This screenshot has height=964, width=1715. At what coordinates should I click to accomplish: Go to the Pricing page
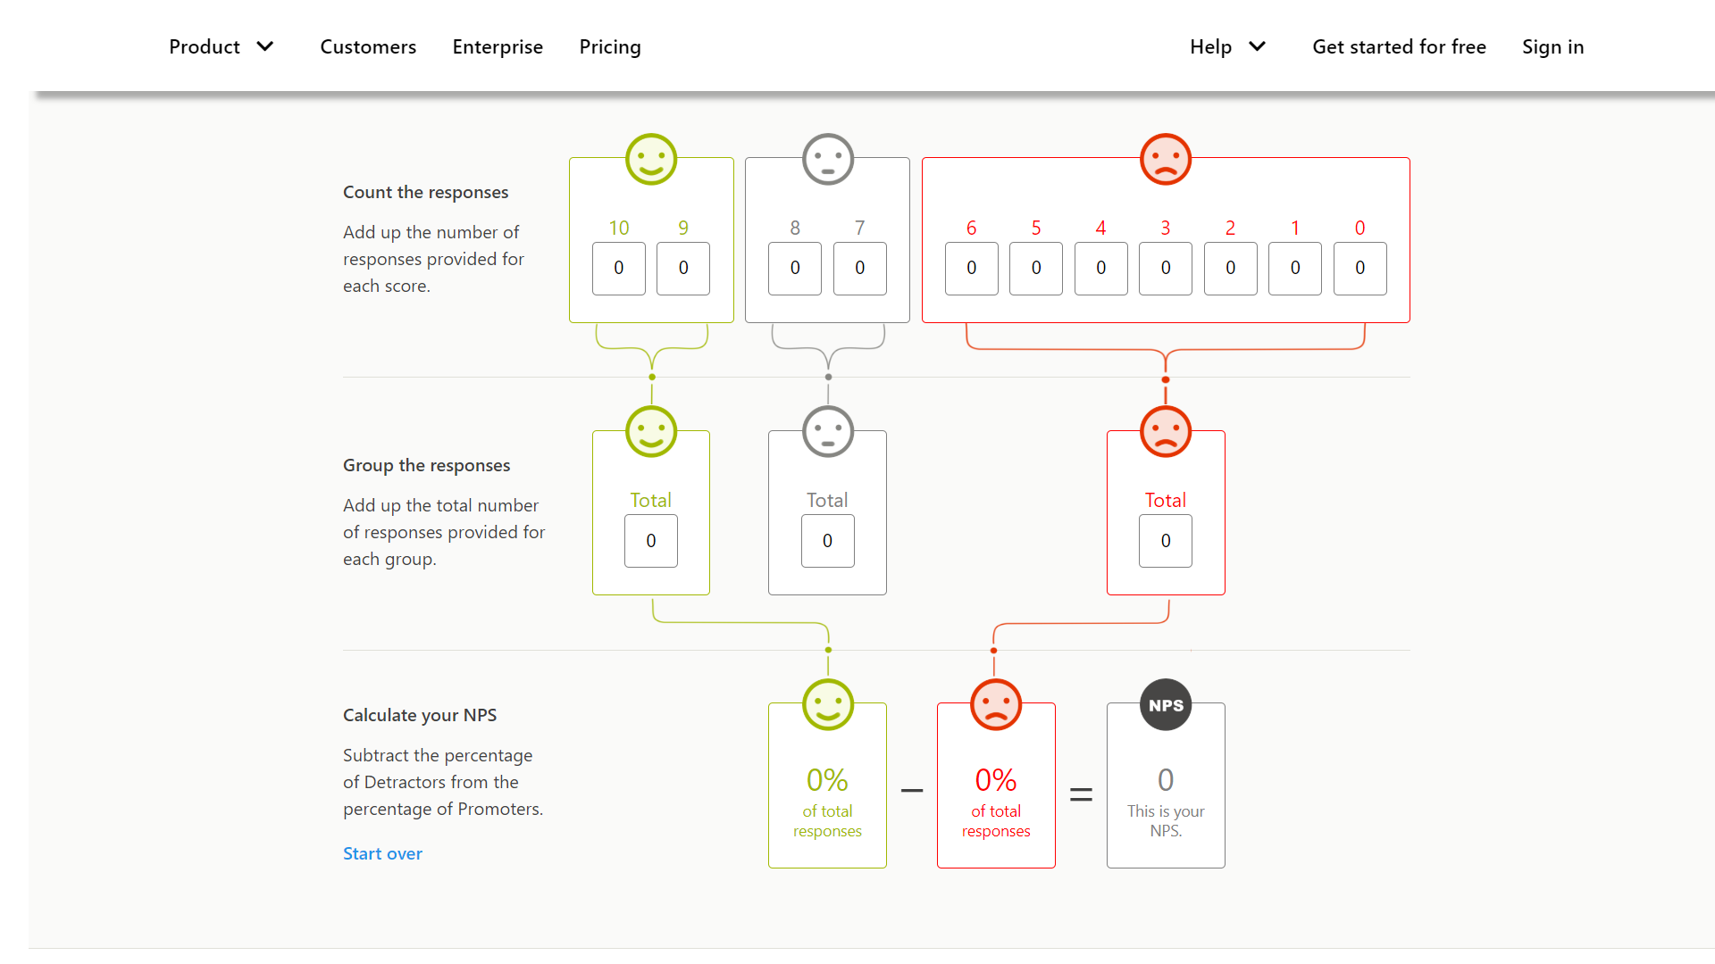point(610,46)
